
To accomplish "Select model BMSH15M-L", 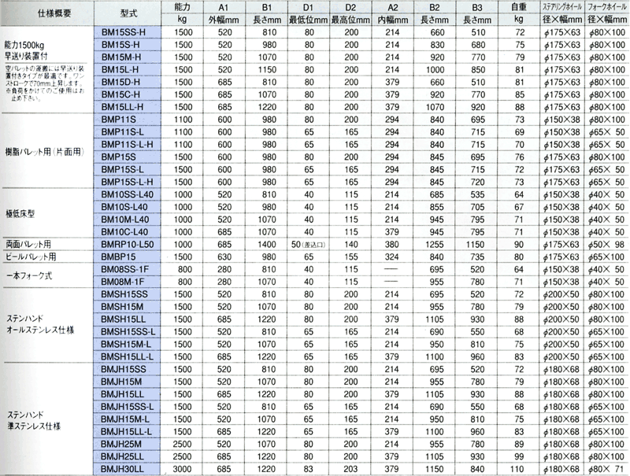I will [x=128, y=345].
